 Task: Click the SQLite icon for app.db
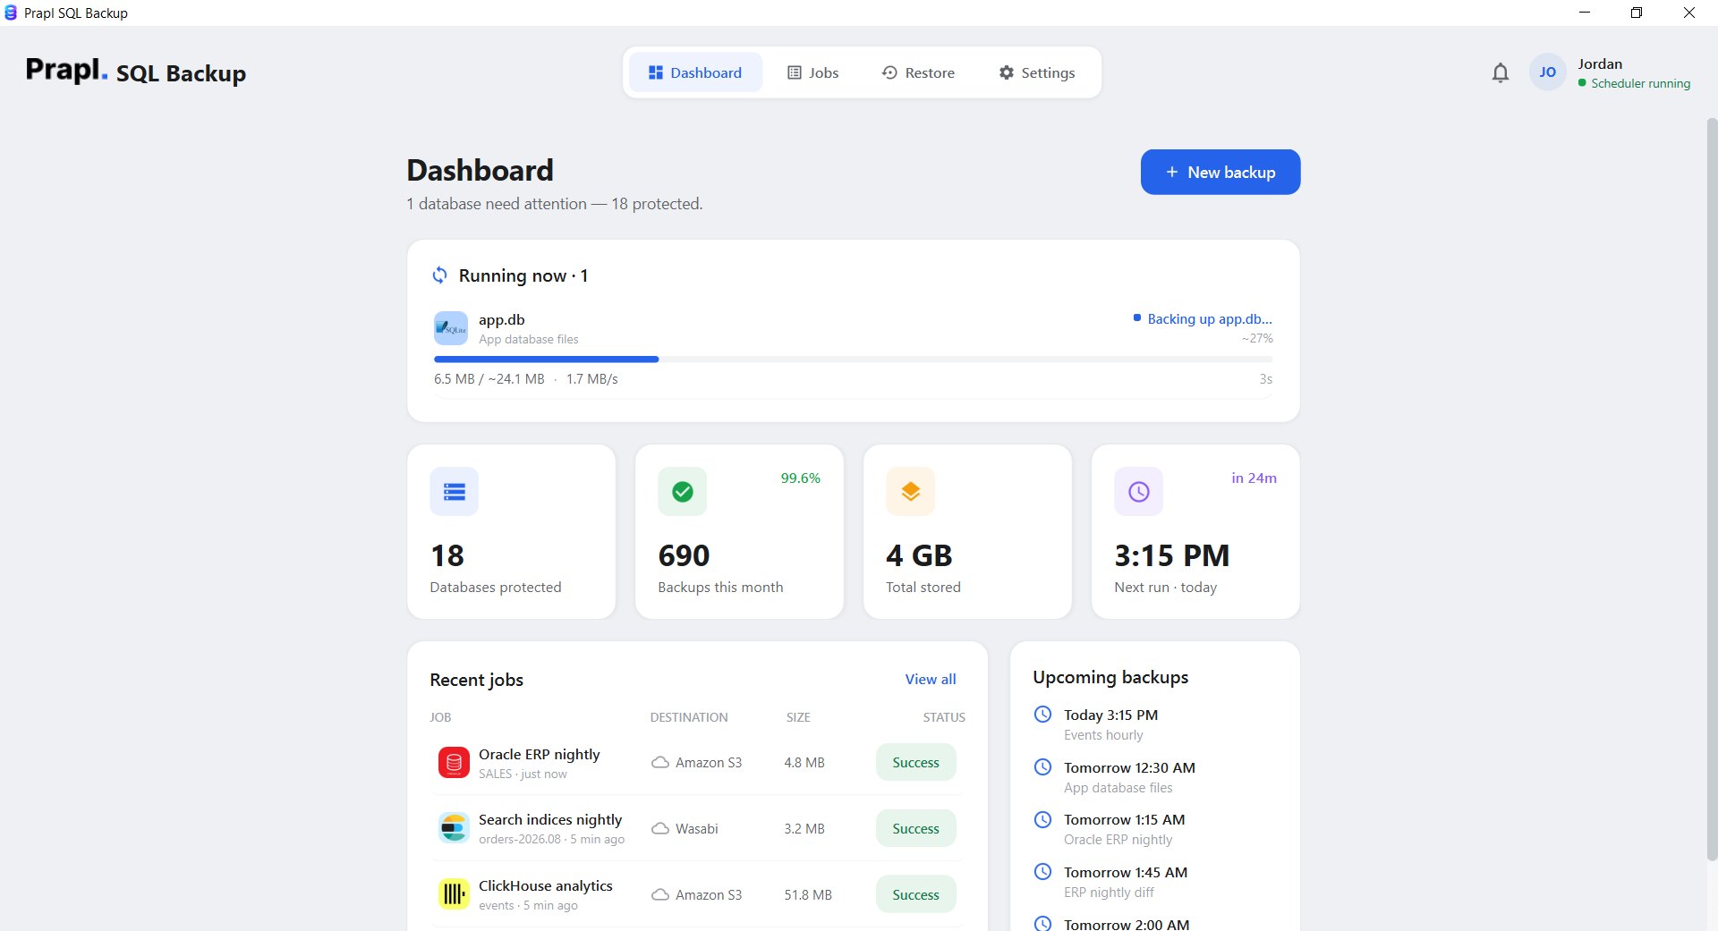point(451,328)
